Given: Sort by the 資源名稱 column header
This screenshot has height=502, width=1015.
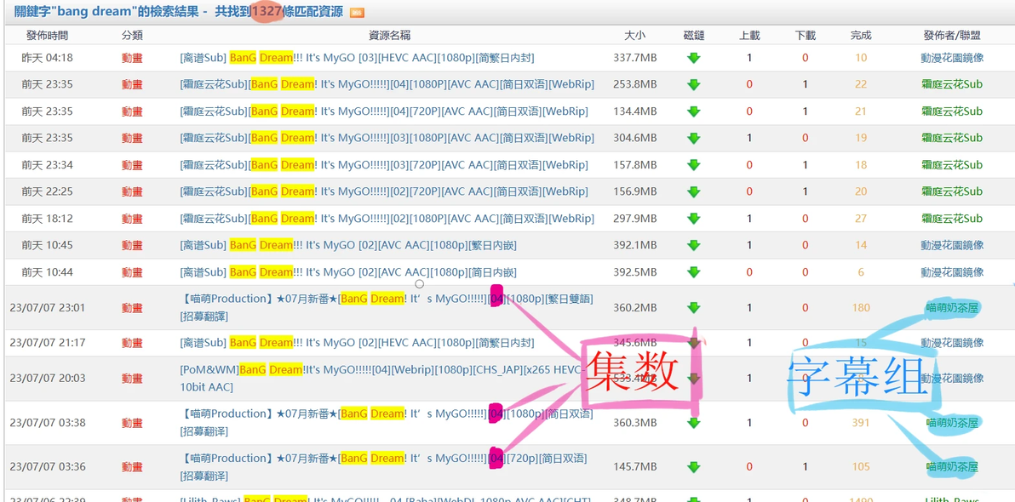Looking at the screenshot, I should click(389, 36).
